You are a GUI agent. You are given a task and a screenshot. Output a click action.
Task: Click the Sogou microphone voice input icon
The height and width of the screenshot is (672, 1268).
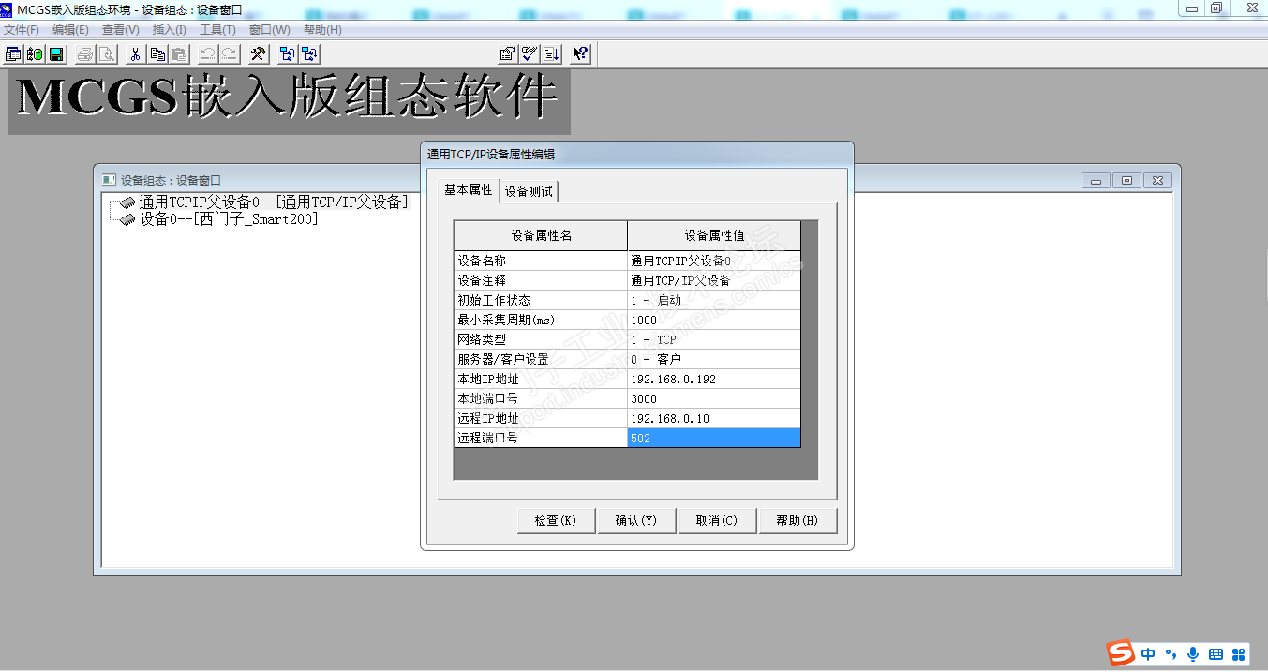(1193, 654)
